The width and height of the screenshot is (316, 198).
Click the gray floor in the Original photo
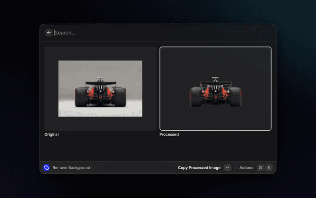[x=100, y=112]
